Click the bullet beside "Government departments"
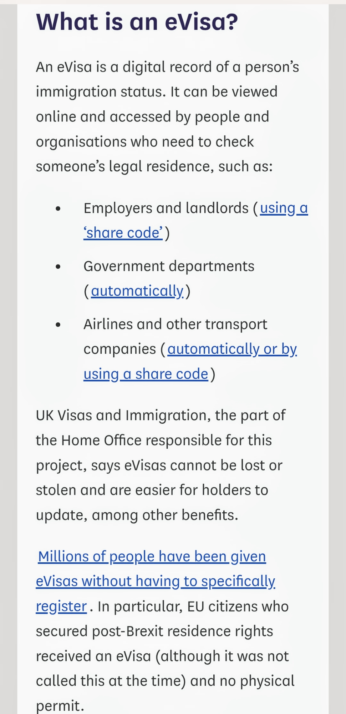346x714 pixels. coord(58,267)
